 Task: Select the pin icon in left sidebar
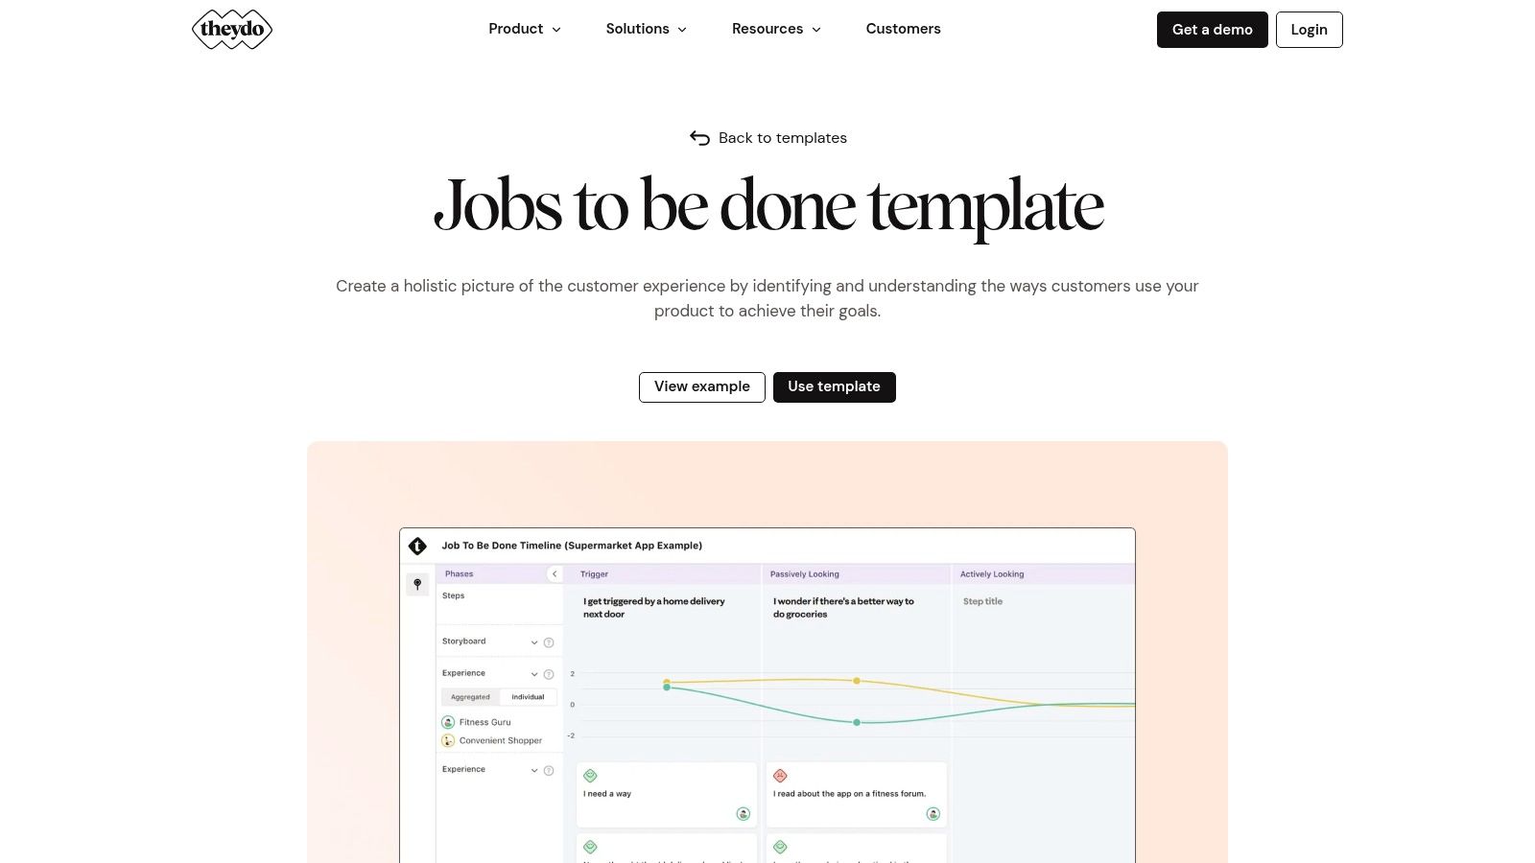[417, 584]
